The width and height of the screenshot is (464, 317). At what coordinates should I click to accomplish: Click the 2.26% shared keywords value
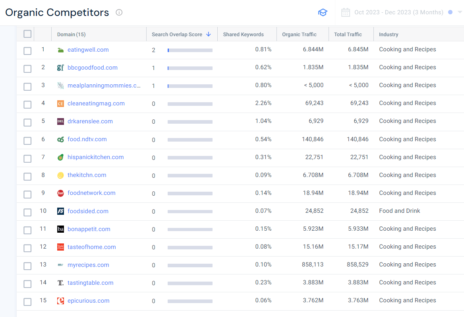pyautogui.click(x=263, y=103)
